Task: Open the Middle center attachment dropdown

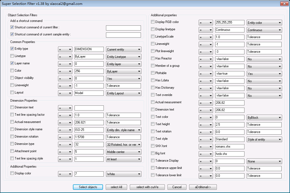Action: tap(124, 152)
